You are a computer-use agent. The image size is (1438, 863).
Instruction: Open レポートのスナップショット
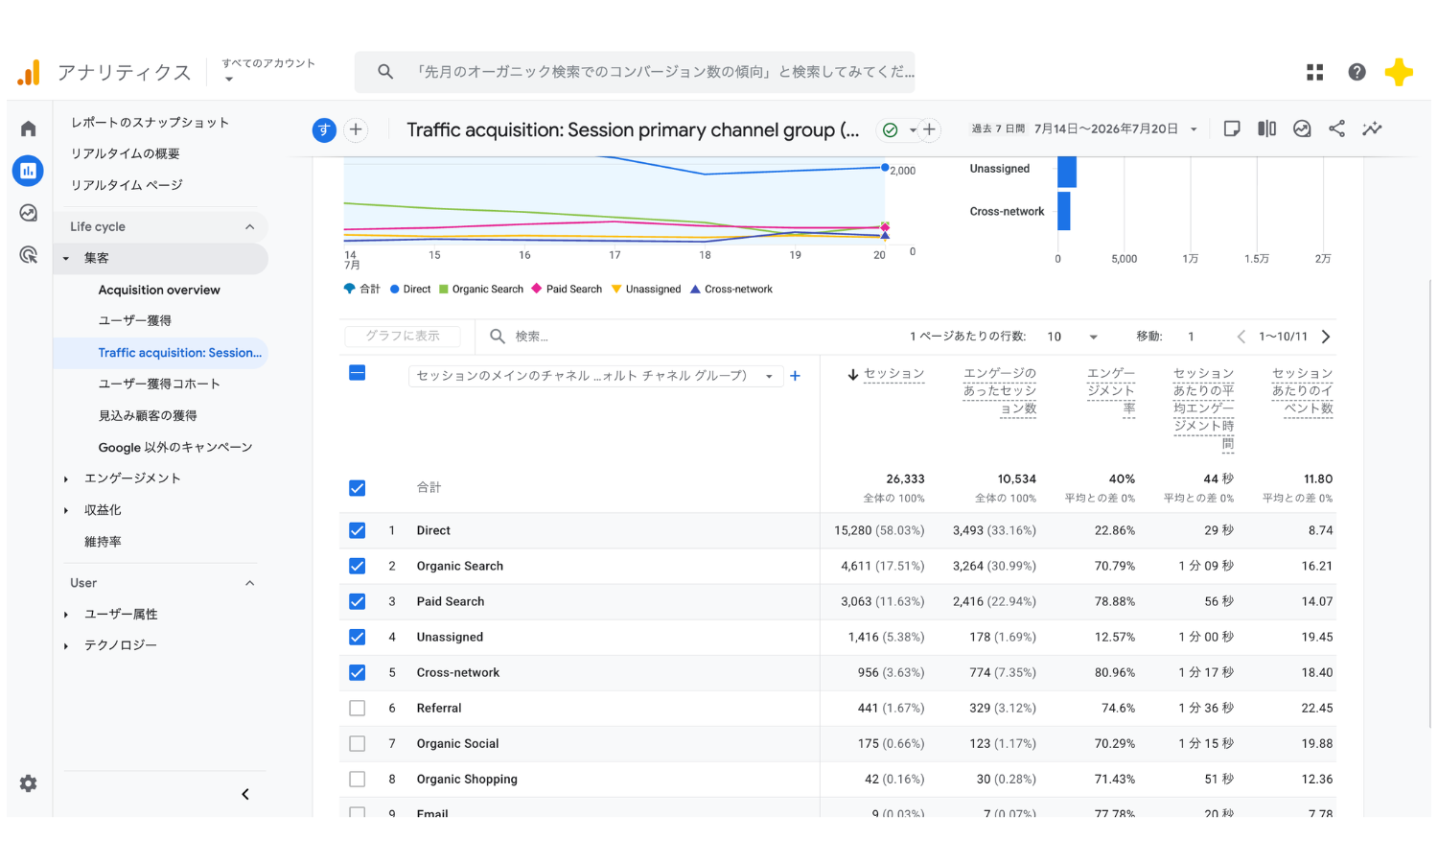click(150, 123)
